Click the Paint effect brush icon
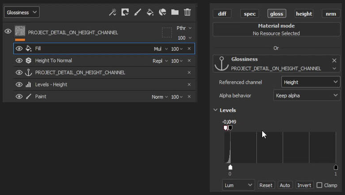Screen dimensions: 345x195 pos(28,96)
